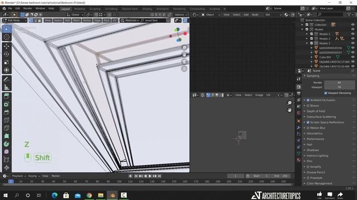Select the Loop Cut tool
This screenshot has width=357, height=200.
[6, 120]
